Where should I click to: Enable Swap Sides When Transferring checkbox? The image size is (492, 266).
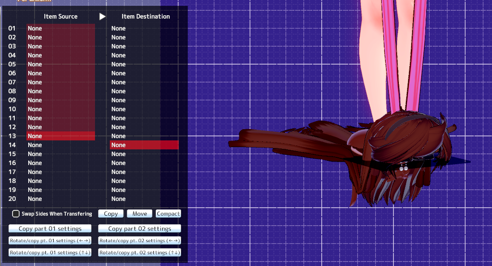pos(16,214)
